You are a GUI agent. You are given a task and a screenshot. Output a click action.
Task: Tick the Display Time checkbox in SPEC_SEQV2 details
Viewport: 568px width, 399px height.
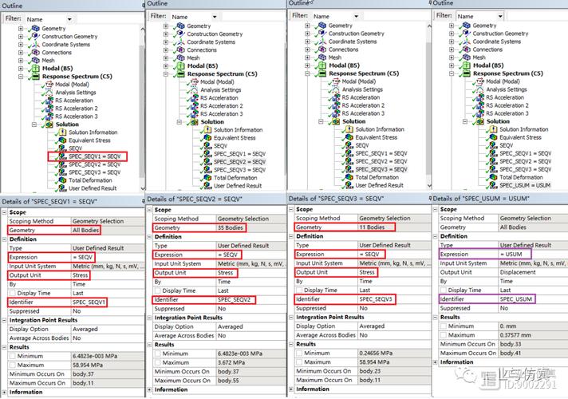click(x=158, y=290)
